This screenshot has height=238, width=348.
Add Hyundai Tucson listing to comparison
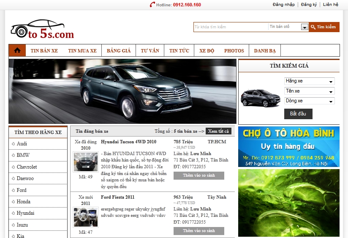(198, 175)
